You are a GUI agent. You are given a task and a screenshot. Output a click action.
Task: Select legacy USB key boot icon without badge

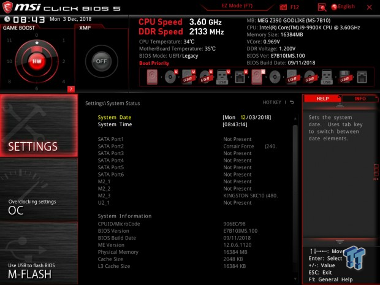(327, 77)
